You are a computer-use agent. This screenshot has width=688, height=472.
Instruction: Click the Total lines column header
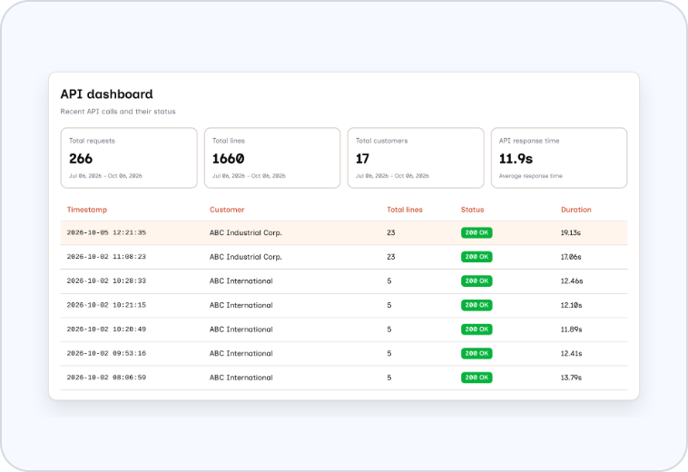(x=405, y=210)
